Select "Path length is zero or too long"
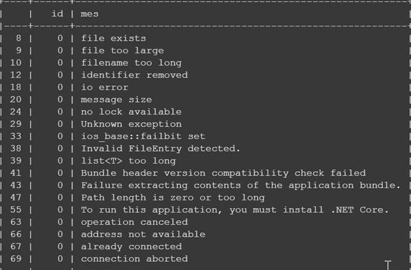The width and height of the screenshot is (411, 270). point(173,197)
